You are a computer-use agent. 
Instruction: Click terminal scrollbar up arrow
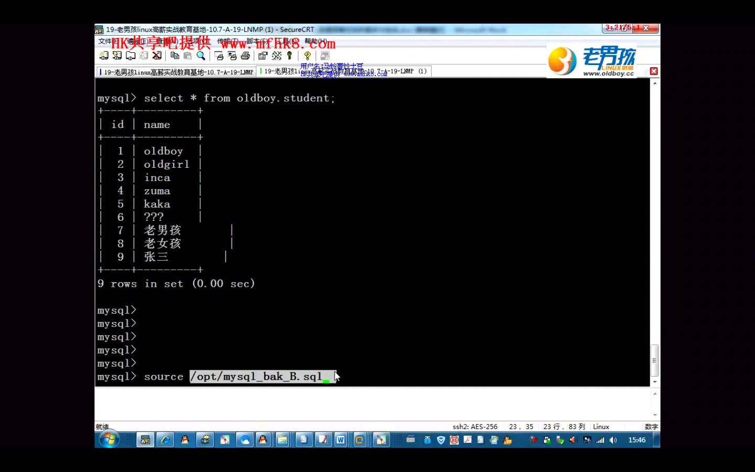pyautogui.click(x=655, y=83)
